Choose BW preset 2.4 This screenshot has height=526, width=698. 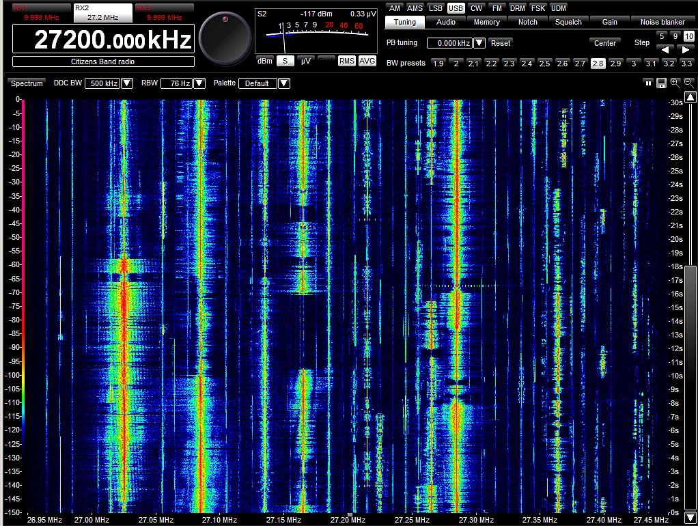point(527,64)
